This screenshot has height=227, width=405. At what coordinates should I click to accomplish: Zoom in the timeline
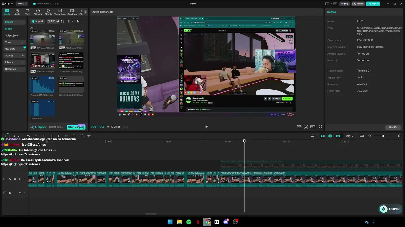(400, 136)
